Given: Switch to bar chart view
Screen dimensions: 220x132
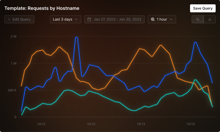Looking at the screenshot, I should point(210,19).
